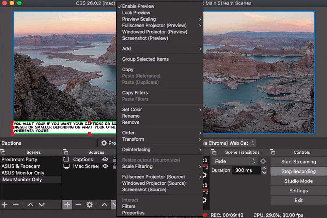This screenshot has width=327, height=218.
Task: Expand Transform submenu
Action: click(160, 139)
